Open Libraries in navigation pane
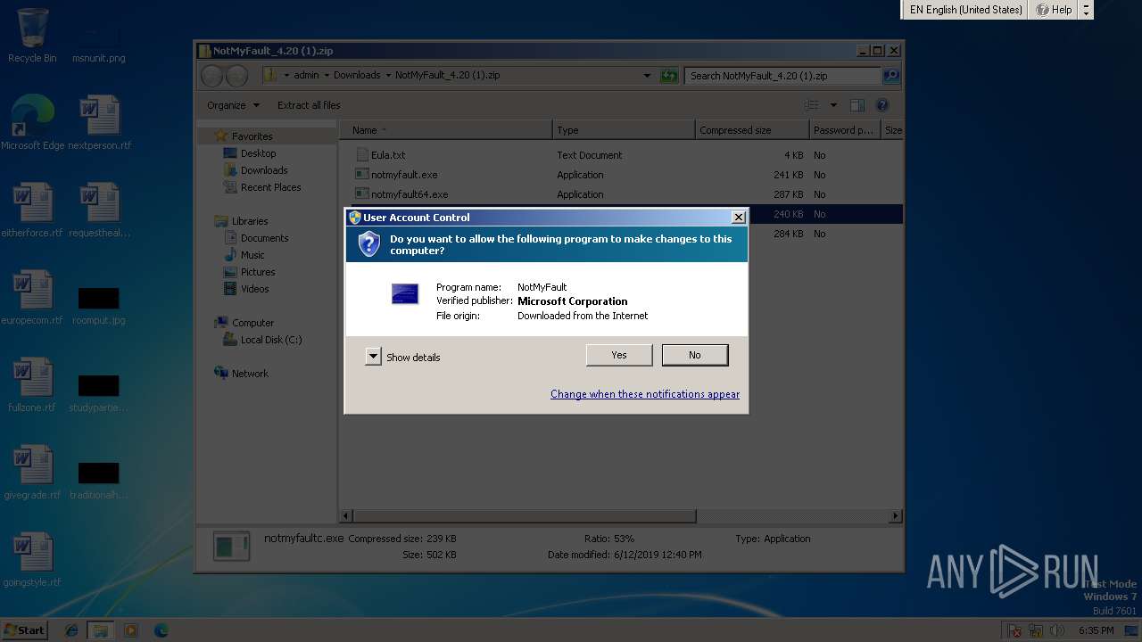This screenshot has width=1142, height=642. coord(250,221)
